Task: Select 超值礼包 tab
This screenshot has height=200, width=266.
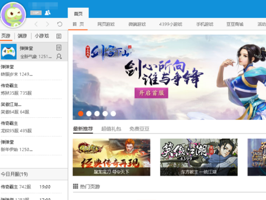Action: coord(111,129)
